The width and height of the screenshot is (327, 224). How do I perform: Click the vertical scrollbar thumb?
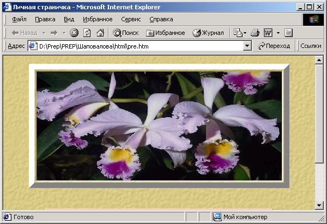(x=319, y=114)
